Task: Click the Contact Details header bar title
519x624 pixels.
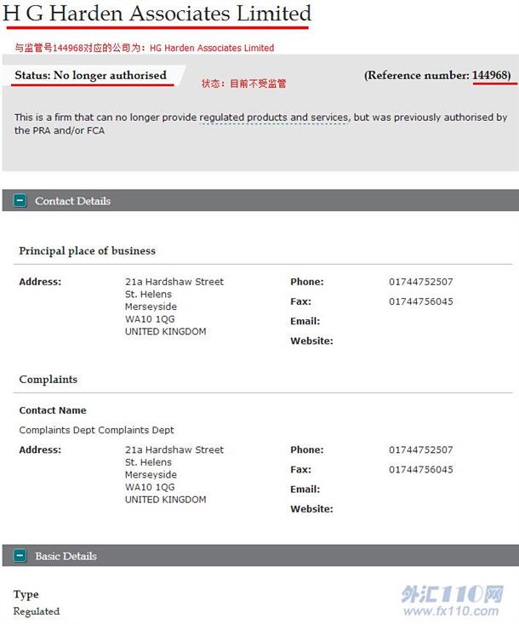Action: pyautogui.click(x=73, y=201)
